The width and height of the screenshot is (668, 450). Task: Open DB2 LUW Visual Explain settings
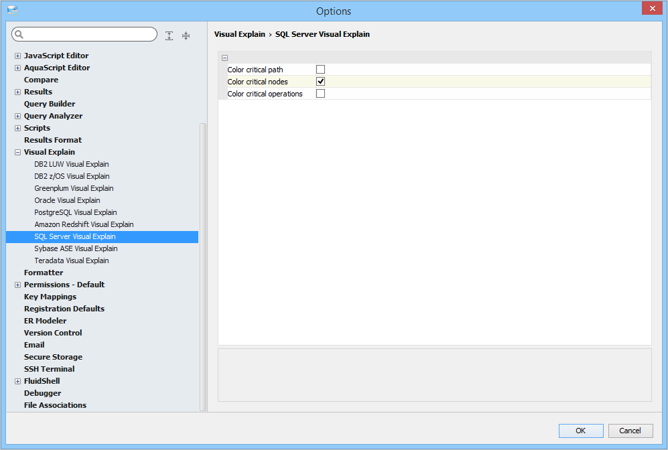click(x=72, y=164)
